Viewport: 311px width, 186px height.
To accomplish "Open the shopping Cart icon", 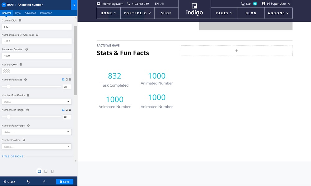I will coord(243,4).
